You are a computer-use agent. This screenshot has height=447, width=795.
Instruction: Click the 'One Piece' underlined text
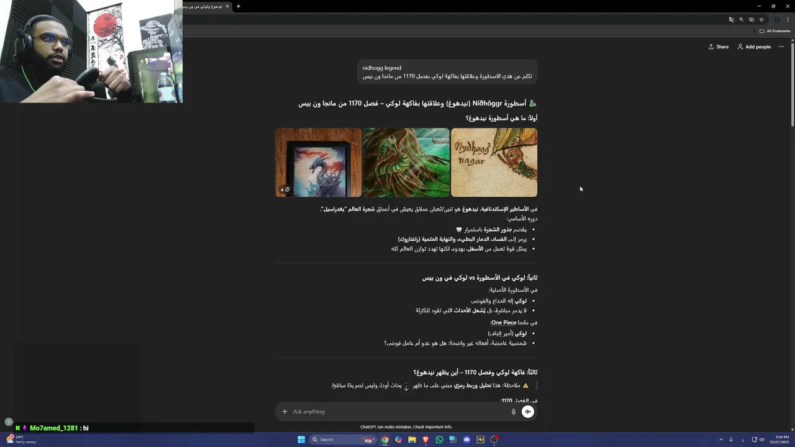click(504, 323)
